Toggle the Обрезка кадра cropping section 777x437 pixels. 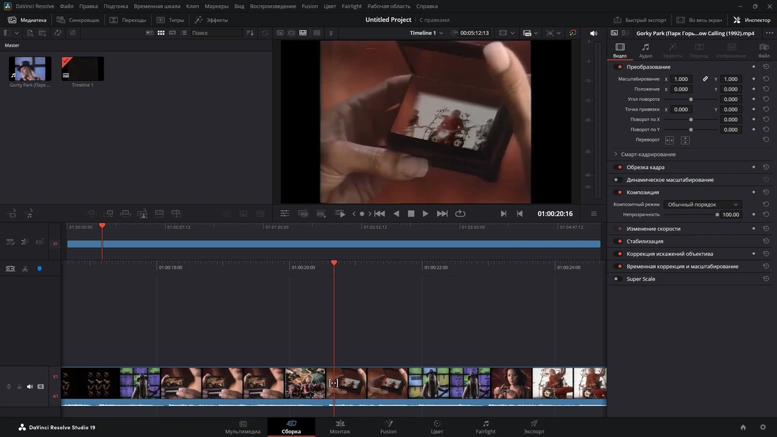[x=618, y=167]
